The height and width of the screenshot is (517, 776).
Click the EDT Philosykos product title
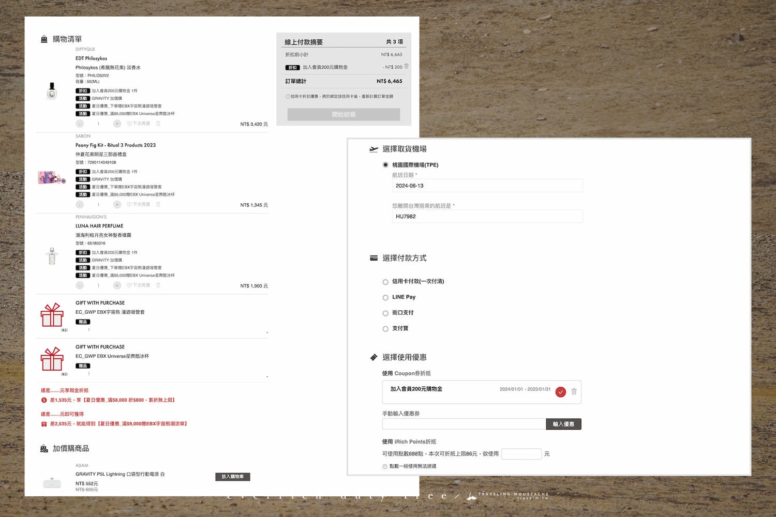[x=91, y=58]
